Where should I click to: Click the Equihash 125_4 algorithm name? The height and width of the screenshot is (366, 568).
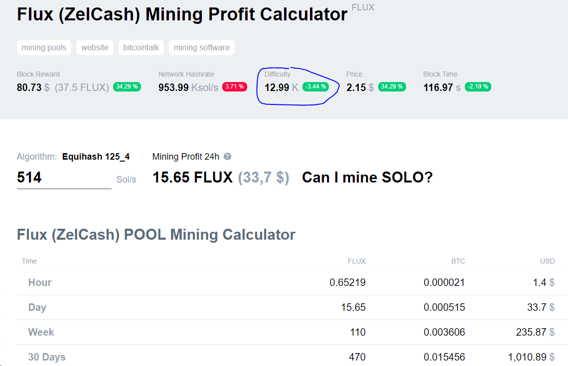[x=96, y=157]
